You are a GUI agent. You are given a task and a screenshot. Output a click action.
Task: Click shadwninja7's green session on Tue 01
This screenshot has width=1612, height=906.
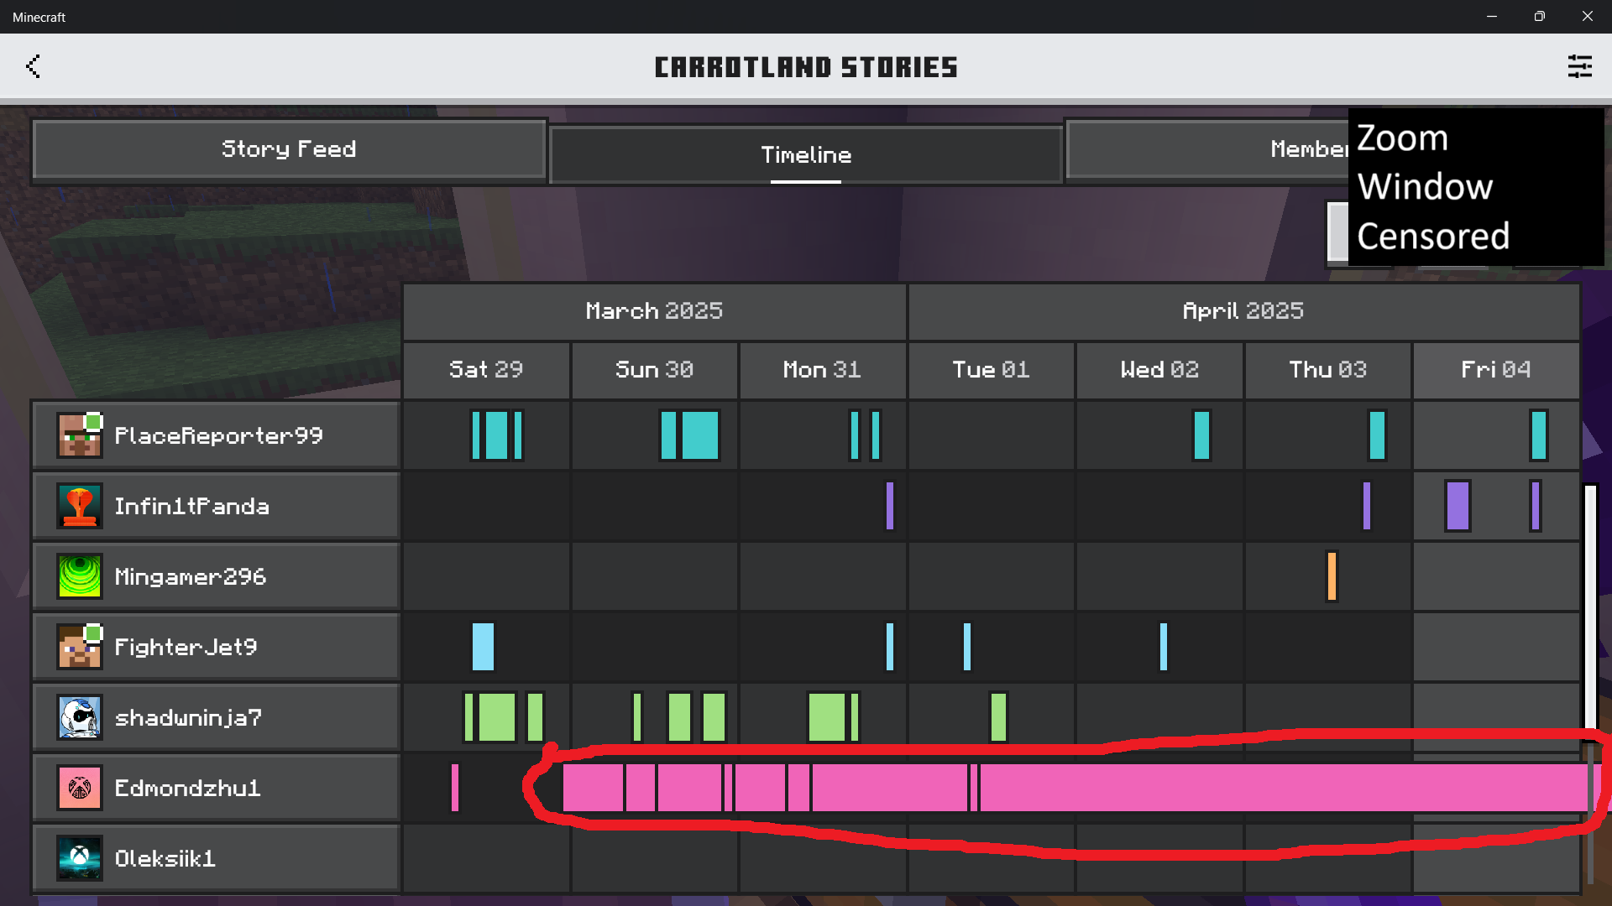click(998, 717)
